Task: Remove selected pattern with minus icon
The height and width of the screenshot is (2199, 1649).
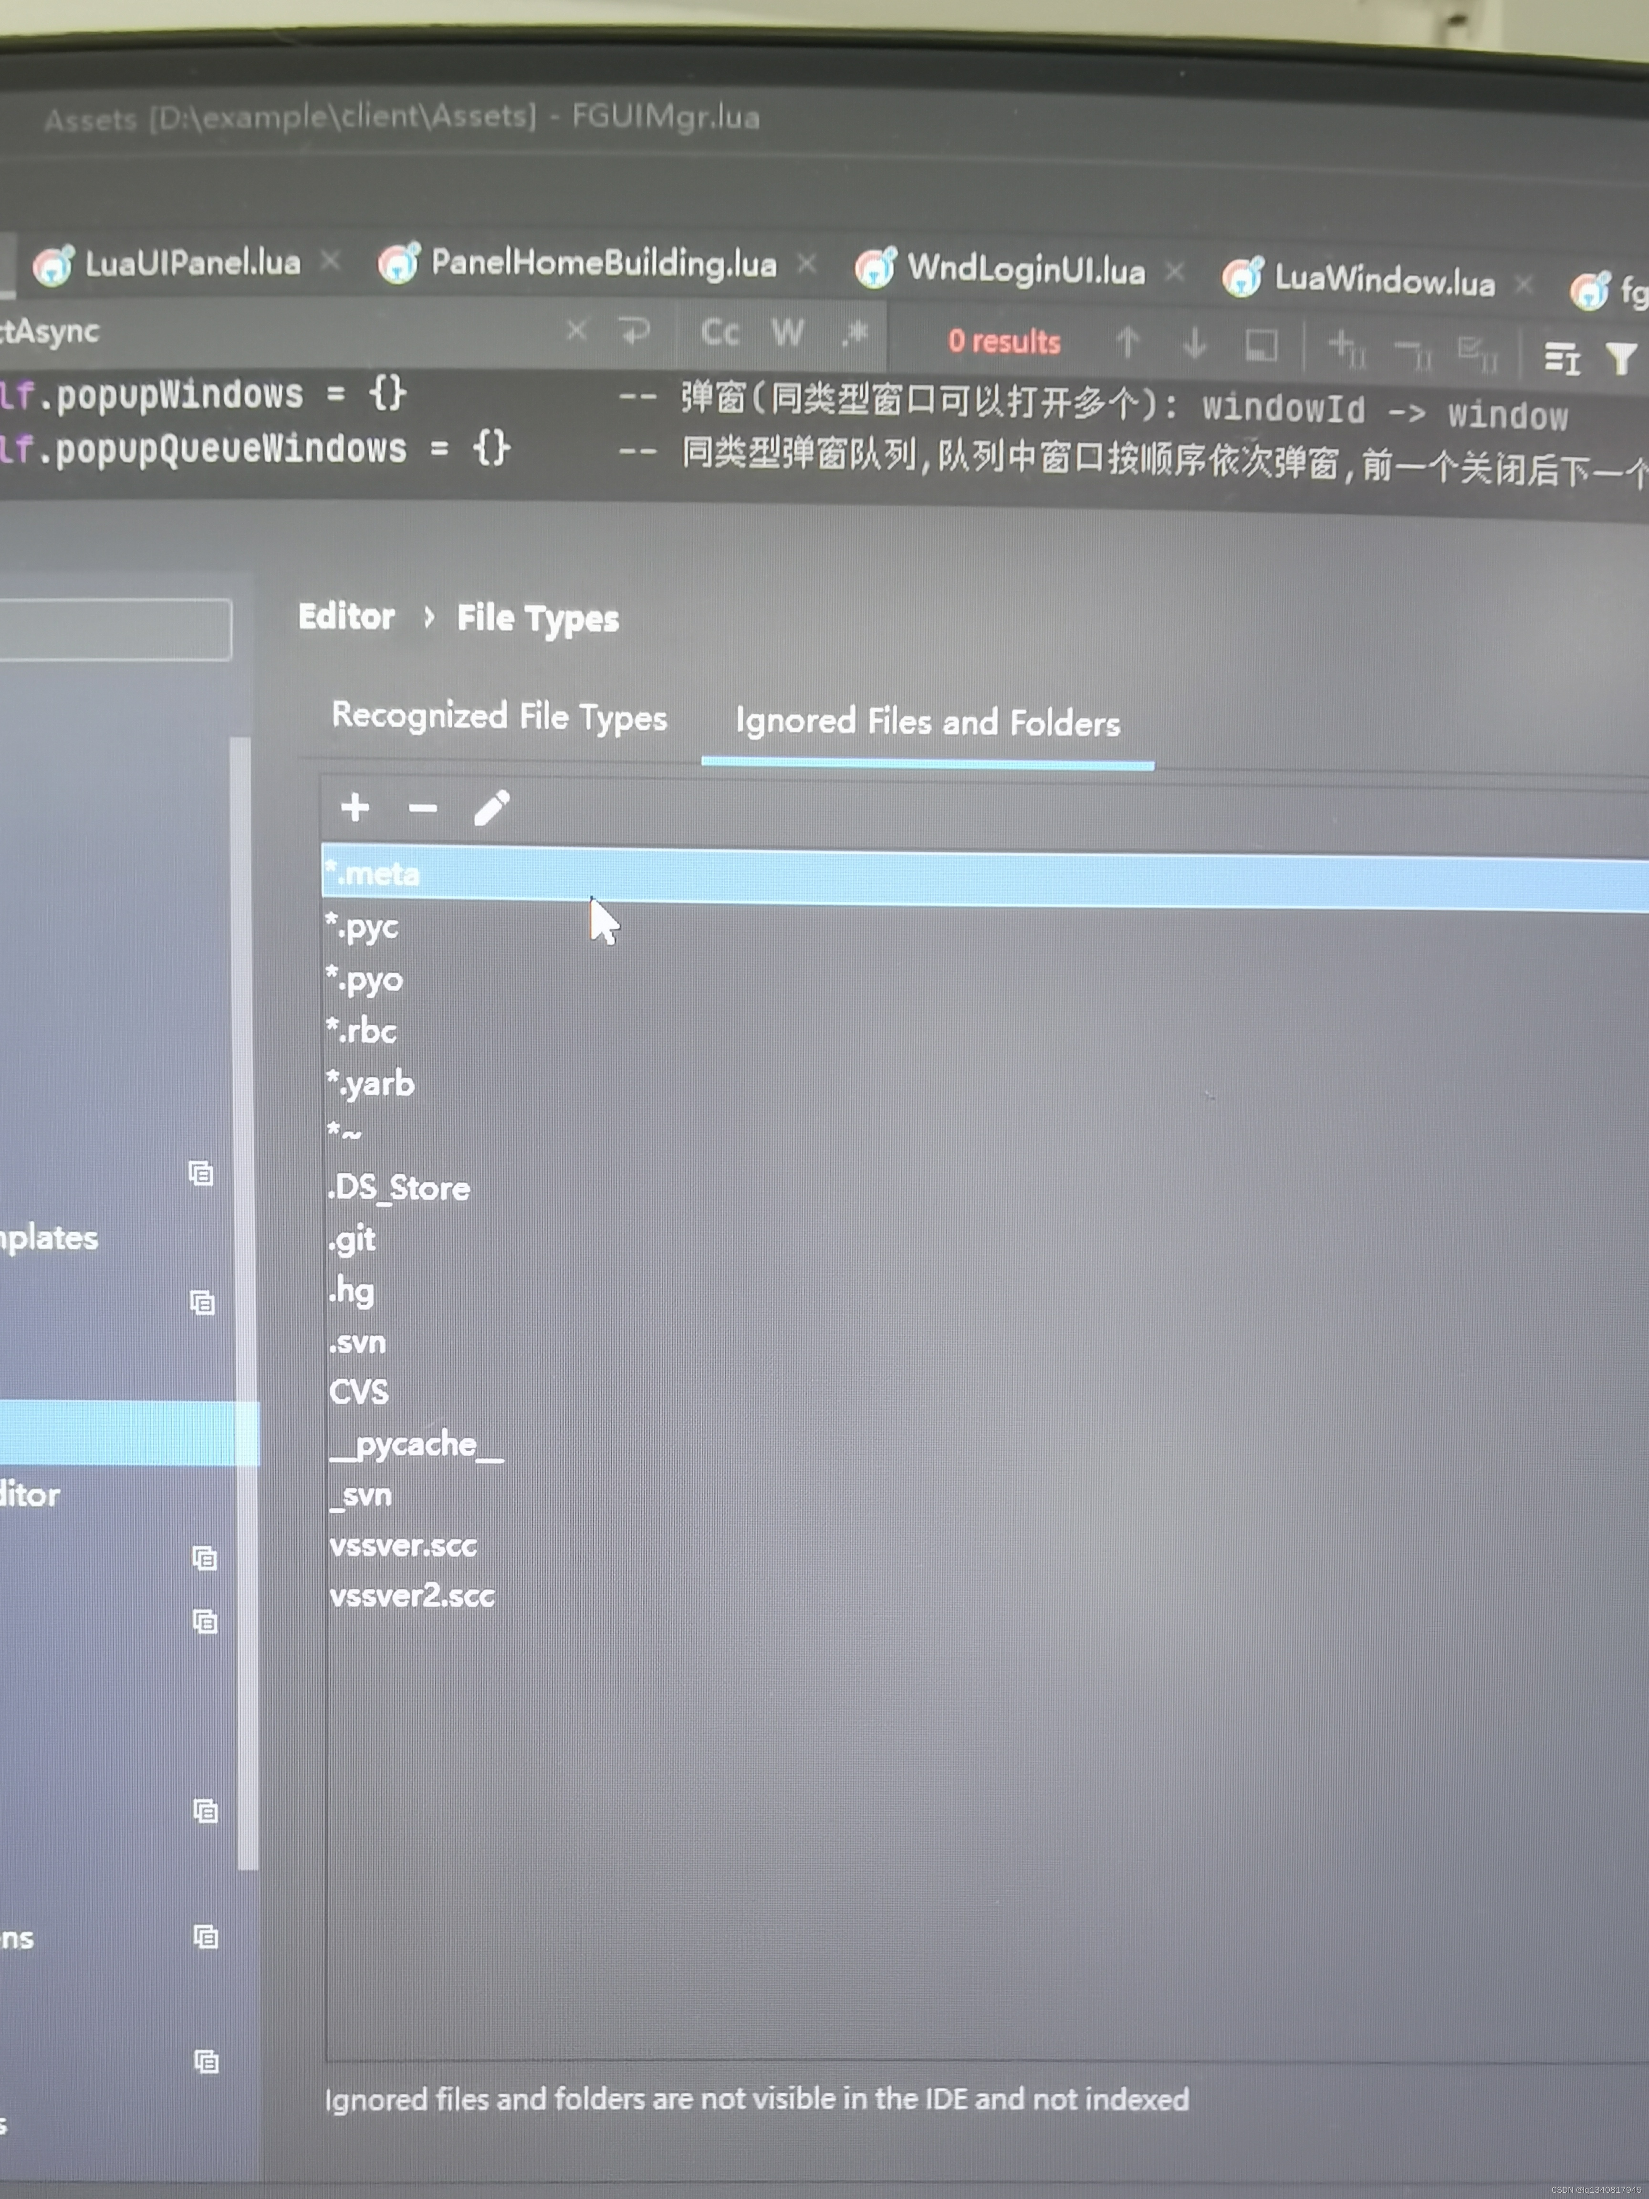Action: point(422,808)
